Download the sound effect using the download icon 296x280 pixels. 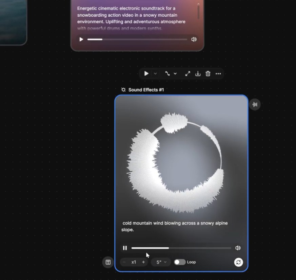[x=198, y=73]
